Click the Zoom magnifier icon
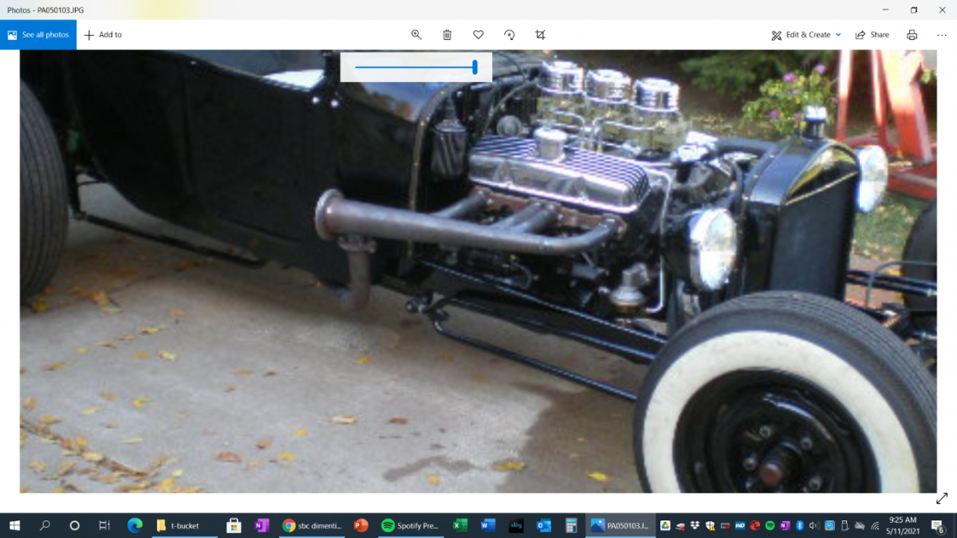The height and width of the screenshot is (538, 957). (415, 35)
